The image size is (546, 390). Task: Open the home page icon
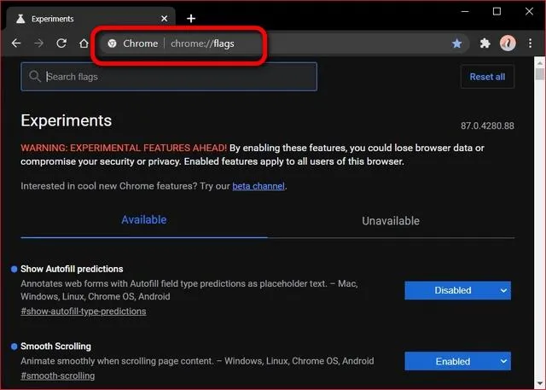point(84,44)
